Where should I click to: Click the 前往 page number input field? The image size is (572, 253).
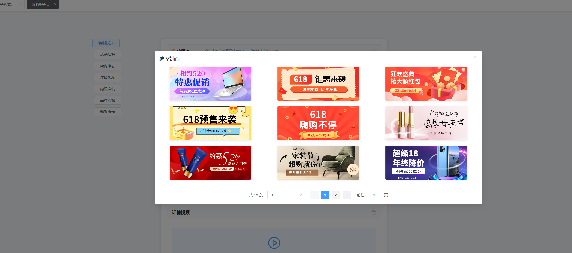[374, 195]
